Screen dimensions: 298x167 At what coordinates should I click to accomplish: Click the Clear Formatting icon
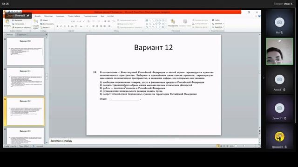[88, 21]
